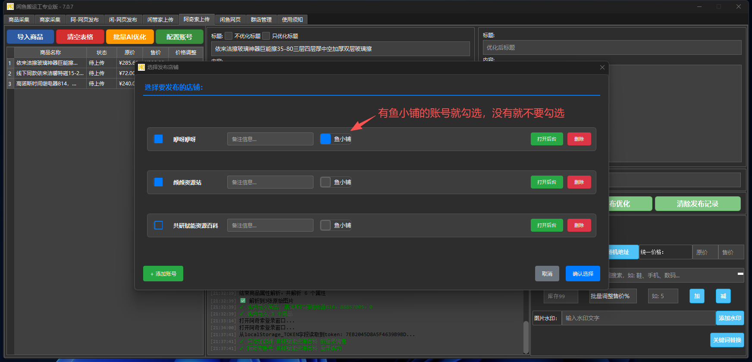Cancel the store selection dialog
This screenshot has width=752, height=362.
coord(547,274)
